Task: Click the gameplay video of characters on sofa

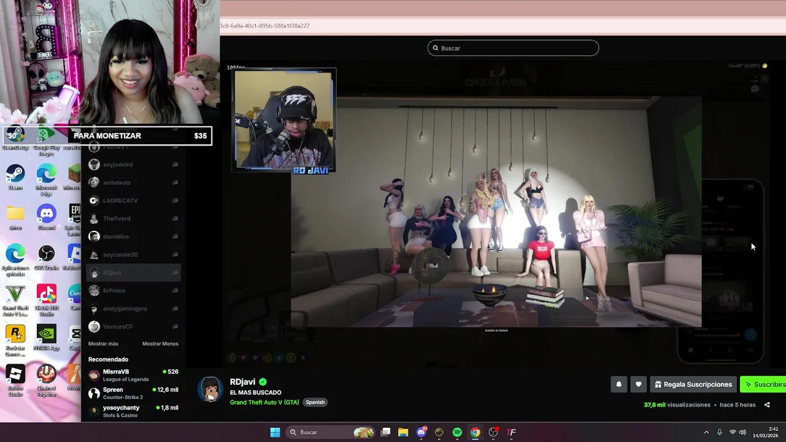Action: click(496, 212)
